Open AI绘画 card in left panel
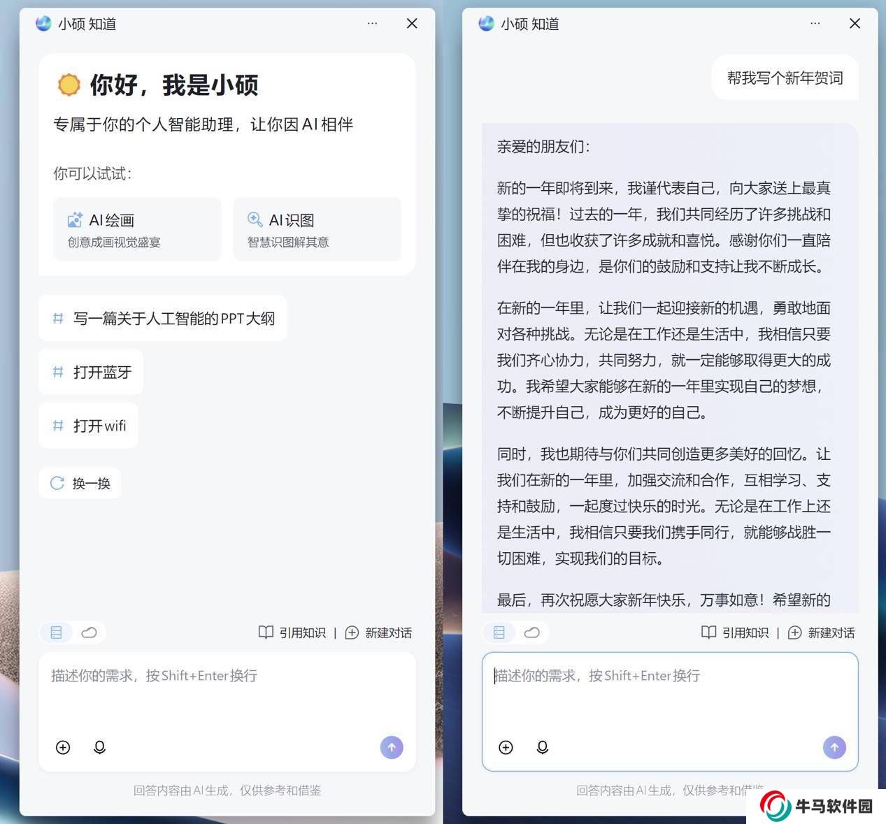Image resolution: width=886 pixels, height=824 pixels. (137, 229)
